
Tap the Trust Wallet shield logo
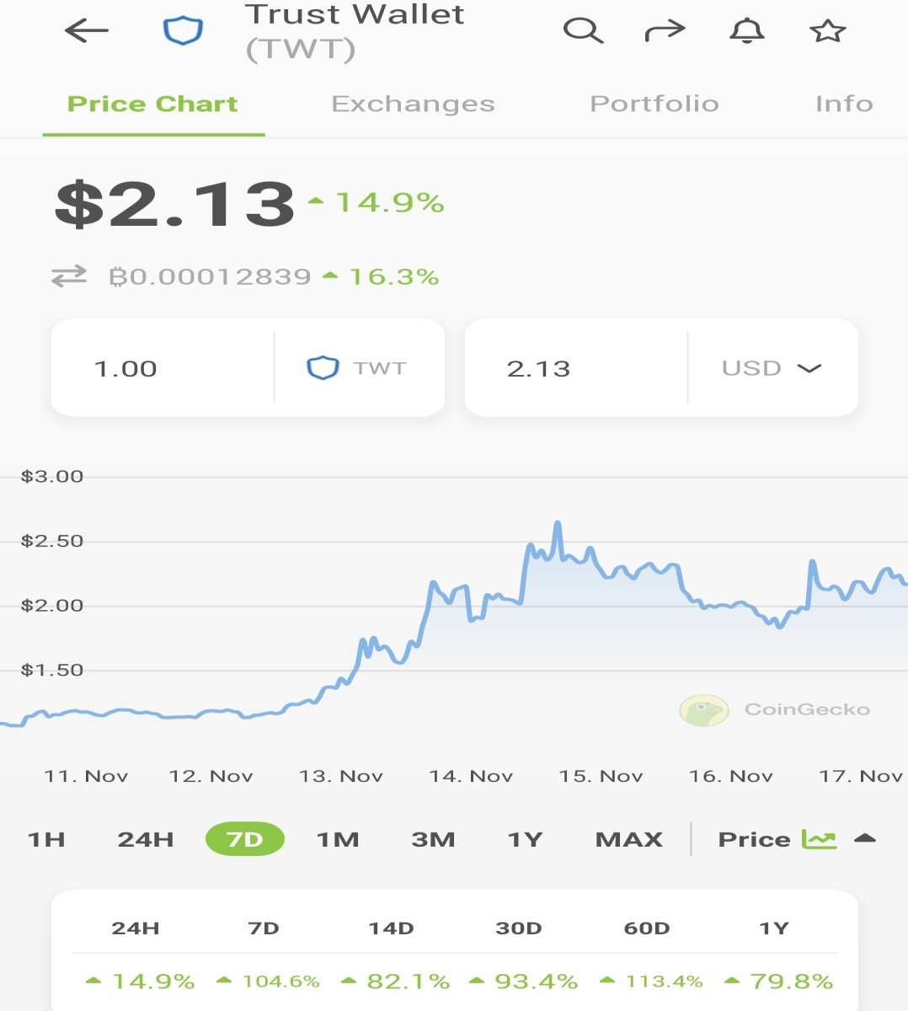pos(183,31)
